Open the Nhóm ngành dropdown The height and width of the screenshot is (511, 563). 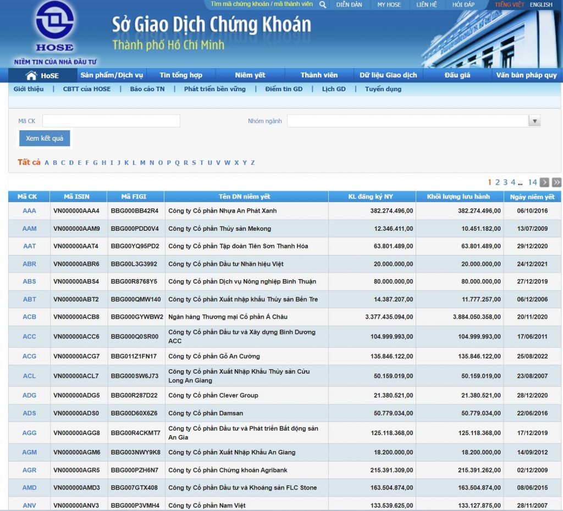(x=533, y=120)
